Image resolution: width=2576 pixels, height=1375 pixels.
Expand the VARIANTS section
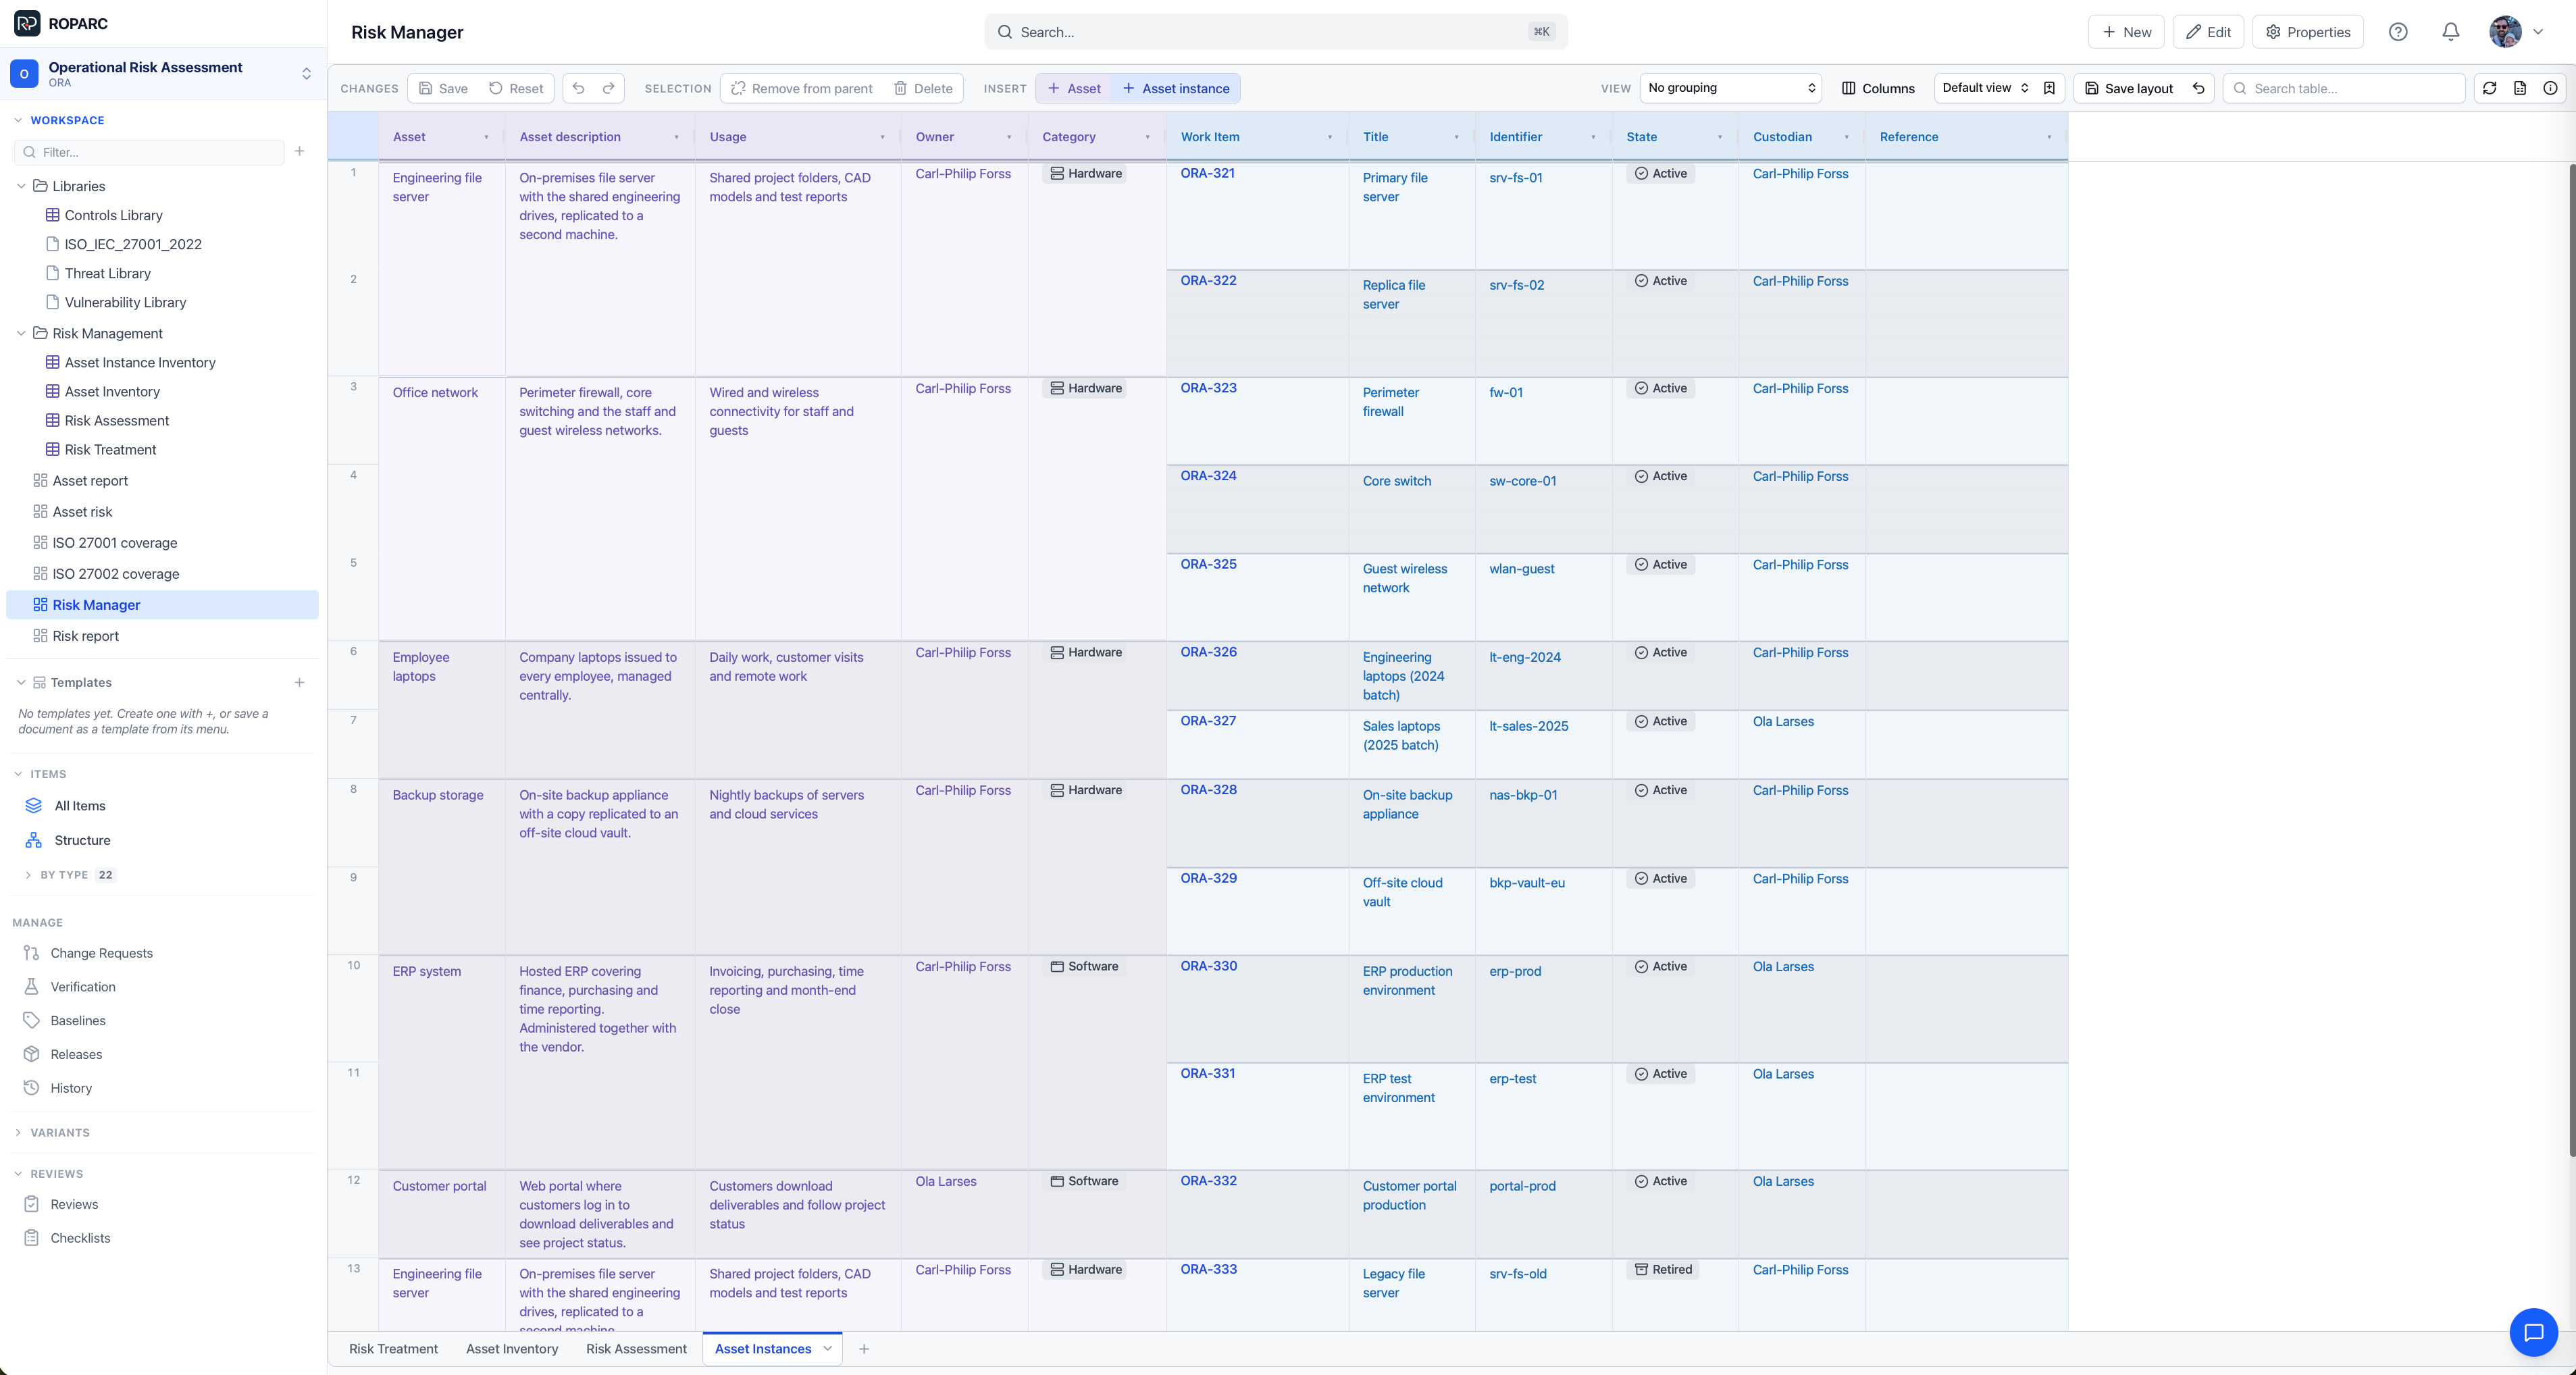[x=19, y=1133]
